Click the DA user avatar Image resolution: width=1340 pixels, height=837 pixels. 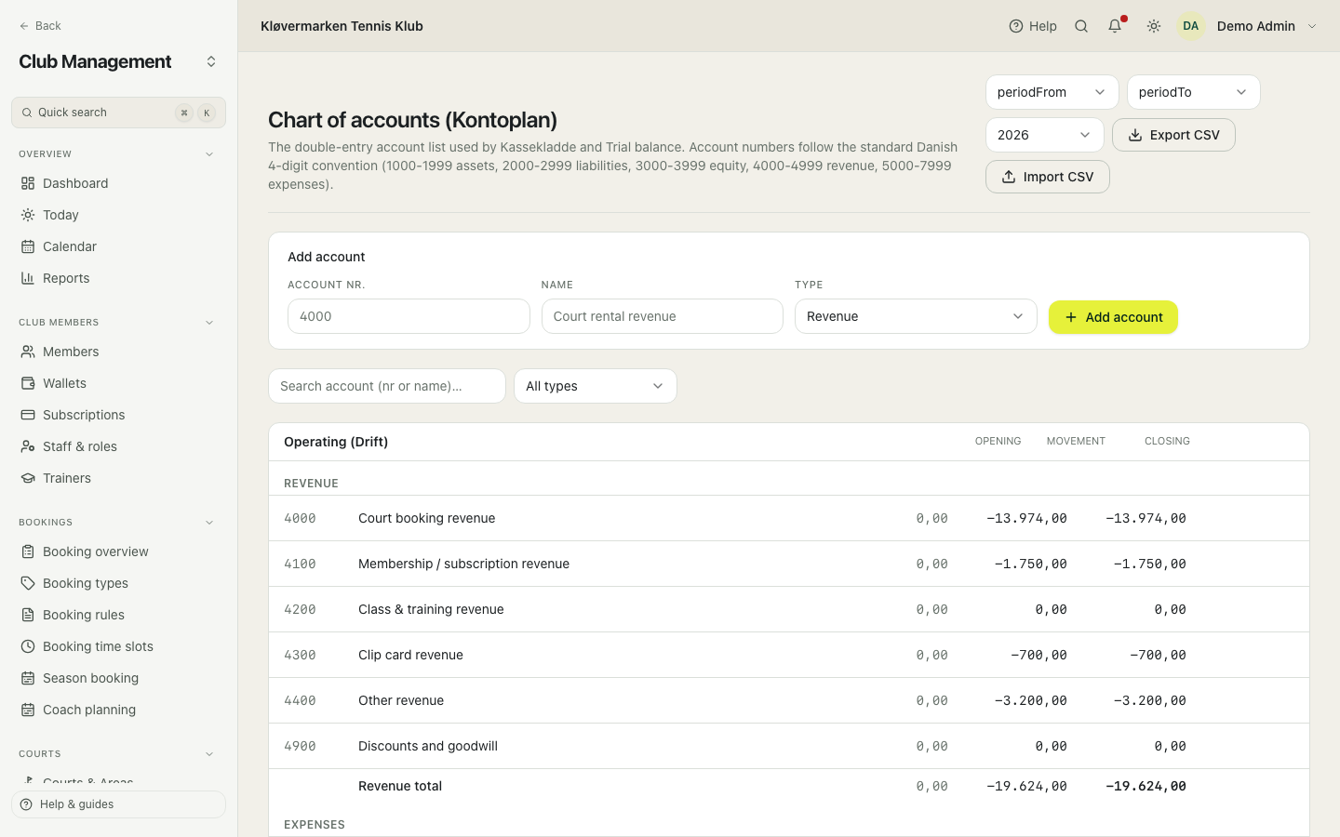1191,26
